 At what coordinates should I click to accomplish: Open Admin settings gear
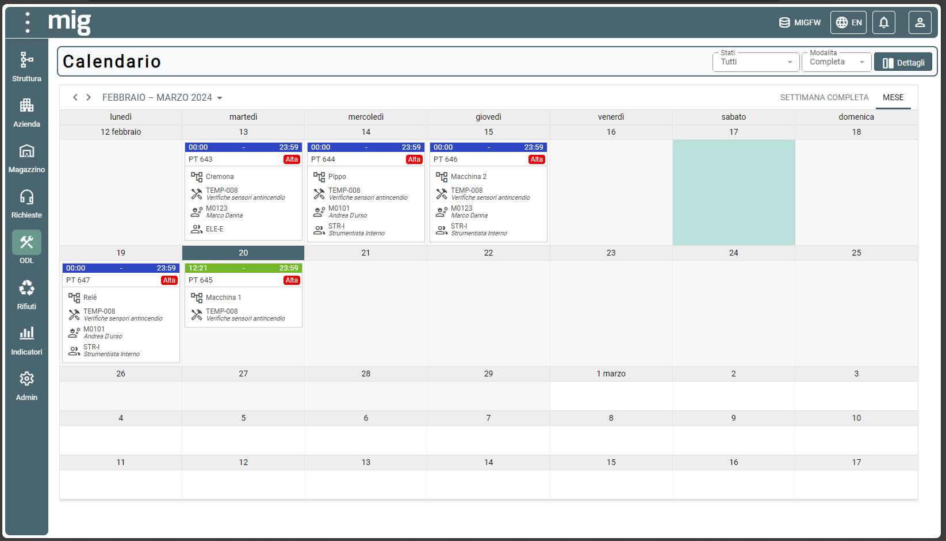[26, 385]
